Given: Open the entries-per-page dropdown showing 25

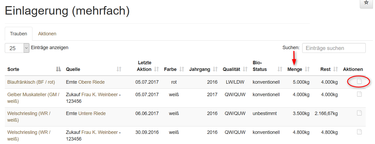Looking at the screenshot, I should 17,48.
